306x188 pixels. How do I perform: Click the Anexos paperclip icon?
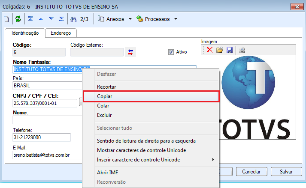[101, 19]
